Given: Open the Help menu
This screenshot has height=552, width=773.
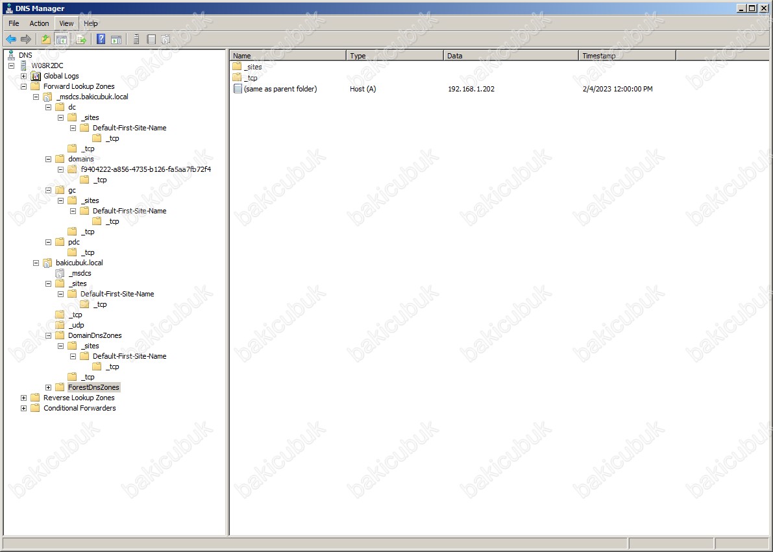Looking at the screenshot, I should coord(91,23).
